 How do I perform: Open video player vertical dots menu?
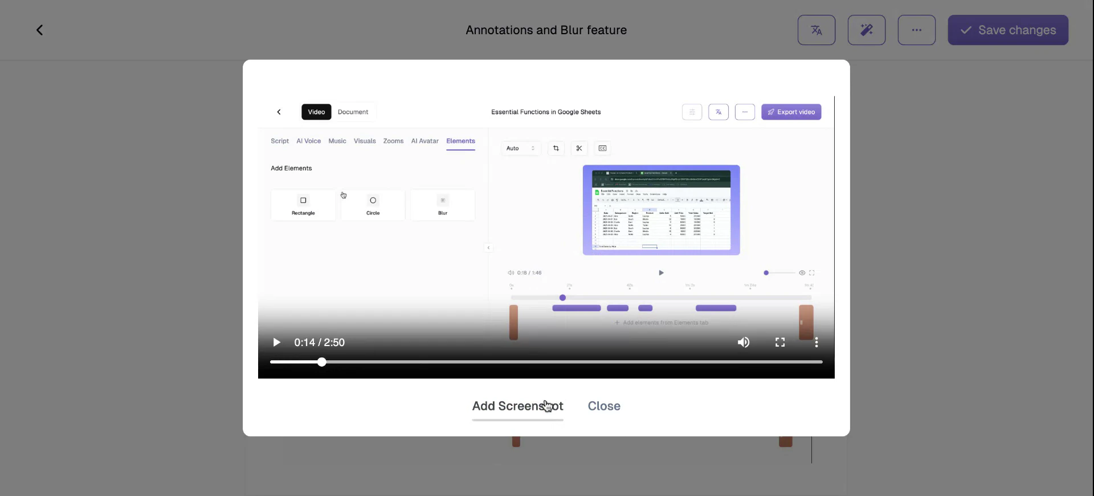[x=817, y=343]
